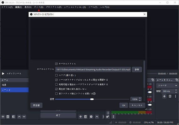This screenshot has height=125, width=179.
Task: Click the 300 ms duration field
Action: pos(168,91)
